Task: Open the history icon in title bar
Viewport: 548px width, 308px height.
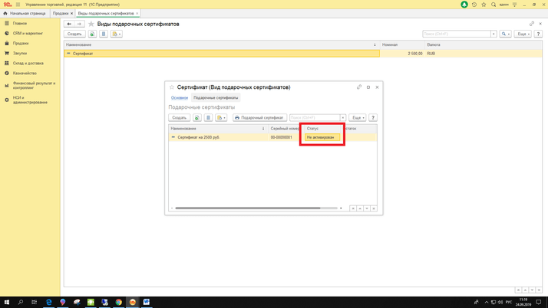Action: coord(474,5)
